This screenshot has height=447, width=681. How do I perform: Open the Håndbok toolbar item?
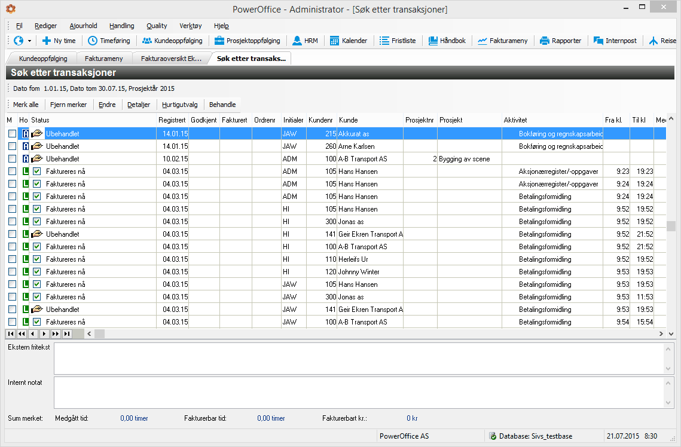(447, 41)
